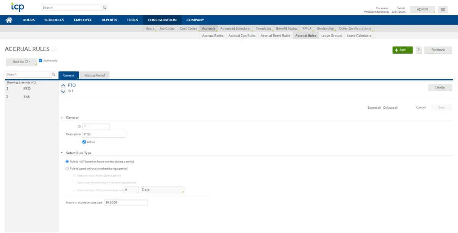Click the star icon next to Accrual Rules title
Screen dimensions: 458x233
(55, 49)
